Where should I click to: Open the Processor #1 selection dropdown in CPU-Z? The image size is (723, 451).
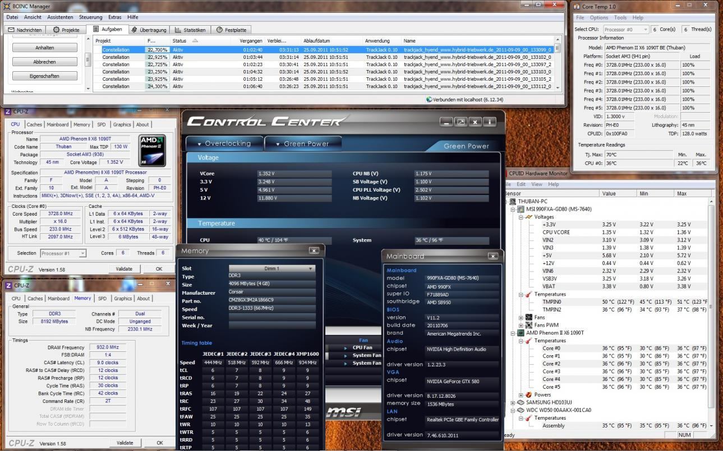pyautogui.click(x=63, y=253)
